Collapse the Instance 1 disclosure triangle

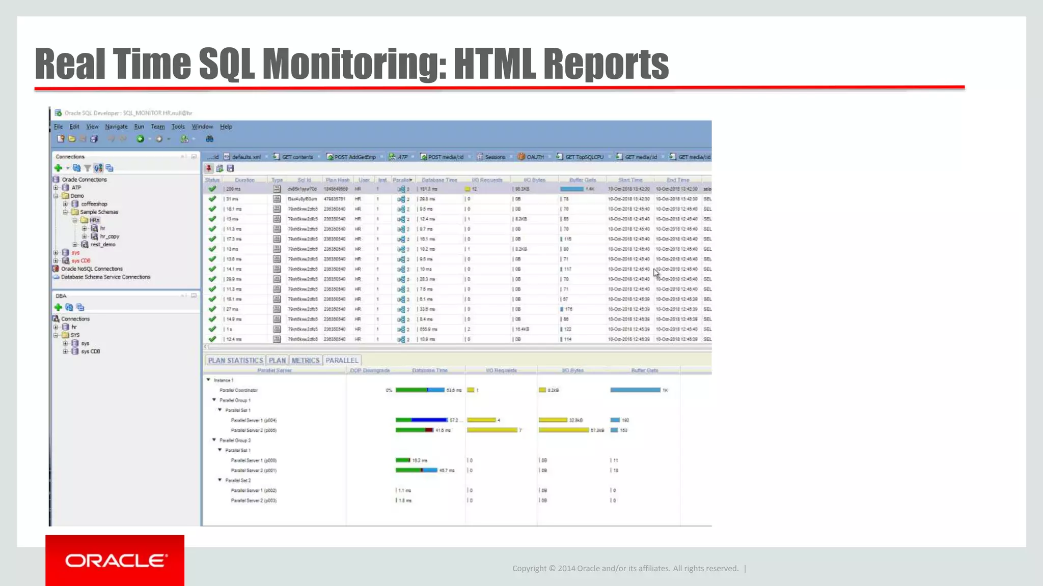208,380
